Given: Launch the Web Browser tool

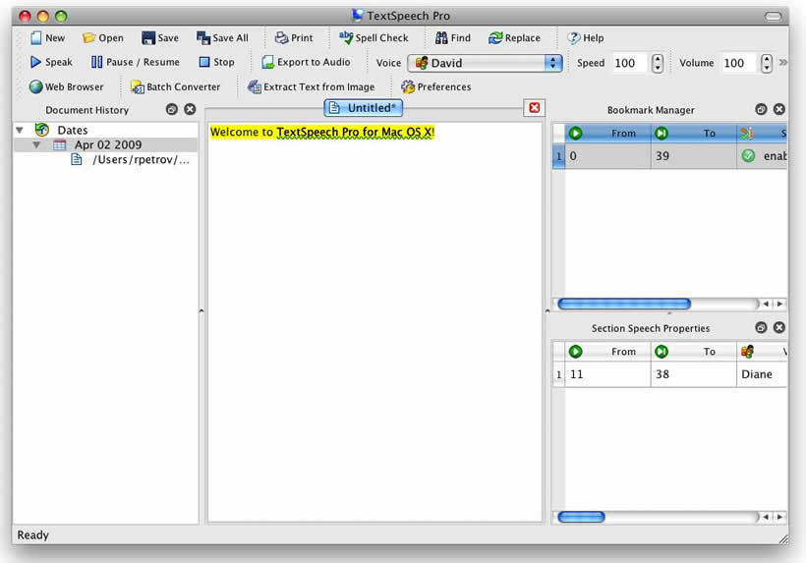Looking at the screenshot, I should (x=66, y=86).
